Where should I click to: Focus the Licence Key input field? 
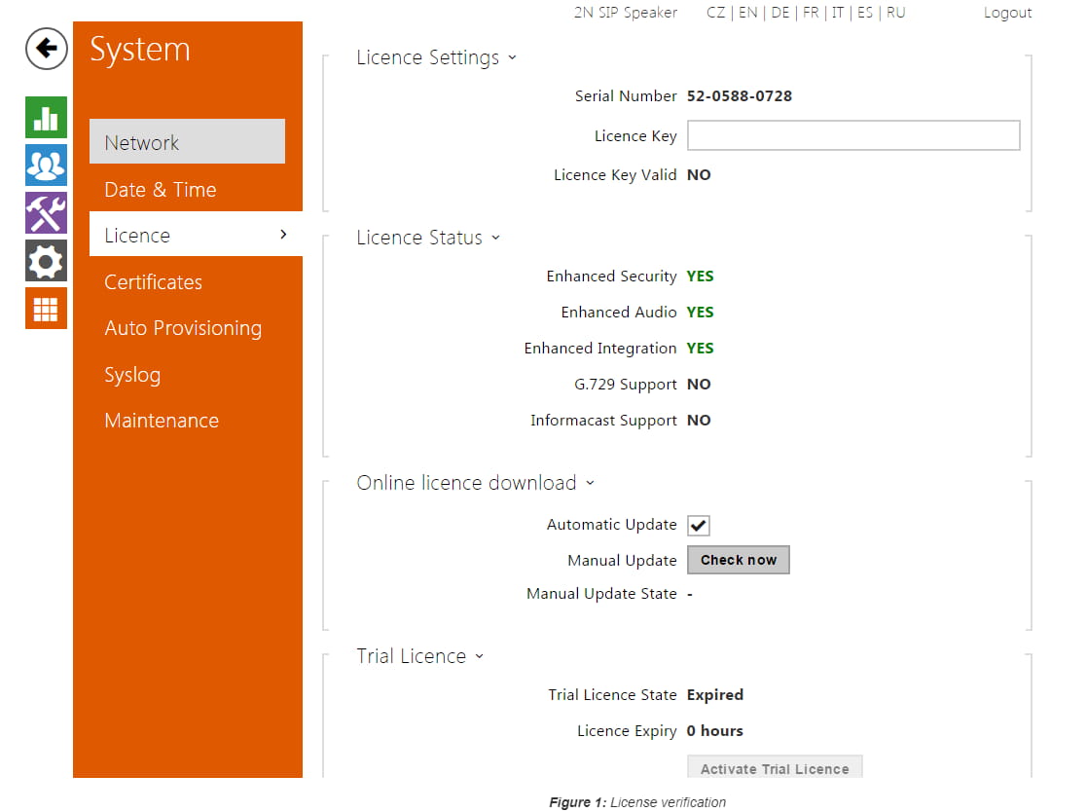click(x=853, y=135)
